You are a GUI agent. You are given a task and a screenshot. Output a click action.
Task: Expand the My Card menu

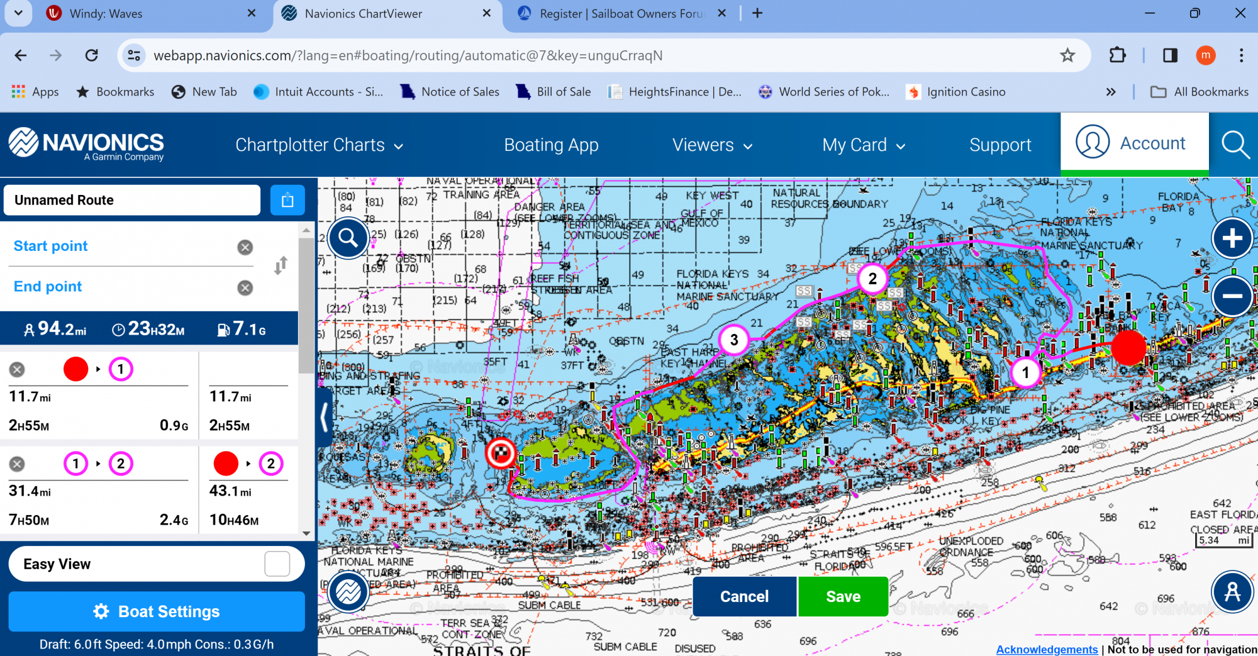tap(864, 145)
